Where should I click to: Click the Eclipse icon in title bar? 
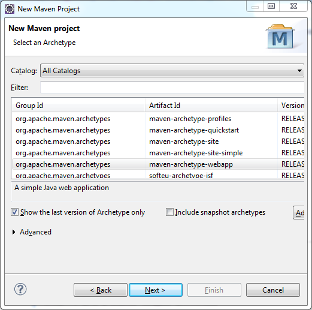(10, 9)
